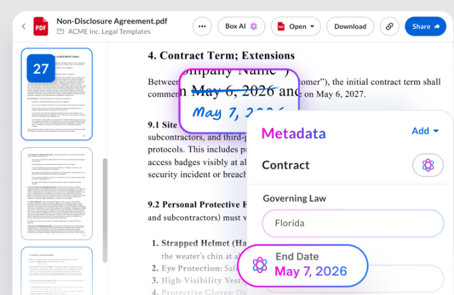This screenshot has height=295, width=454.
Task: Select the third page thumbnail at bottom
Action: coord(57,271)
